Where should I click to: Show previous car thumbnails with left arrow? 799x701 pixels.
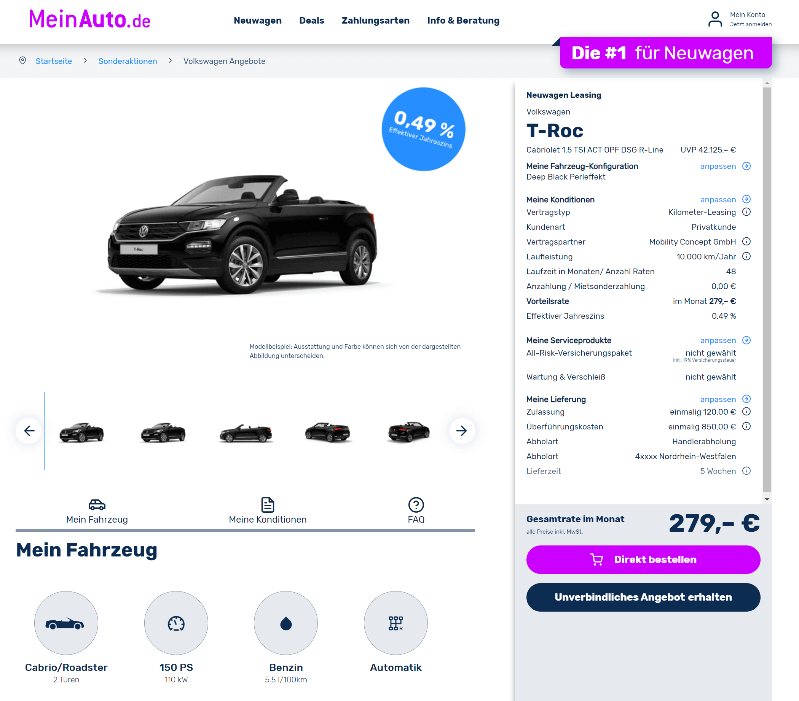tap(29, 431)
